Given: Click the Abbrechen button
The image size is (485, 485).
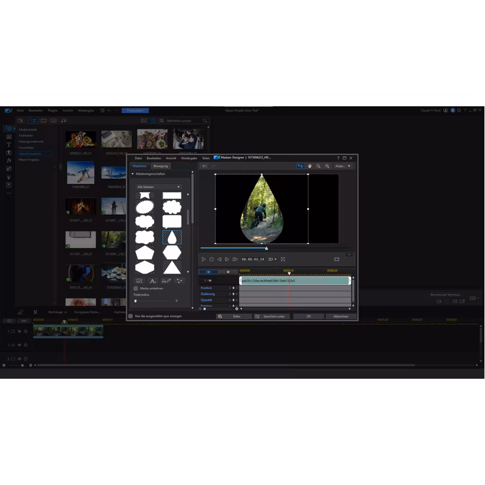Looking at the screenshot, I should pos(340,317).
